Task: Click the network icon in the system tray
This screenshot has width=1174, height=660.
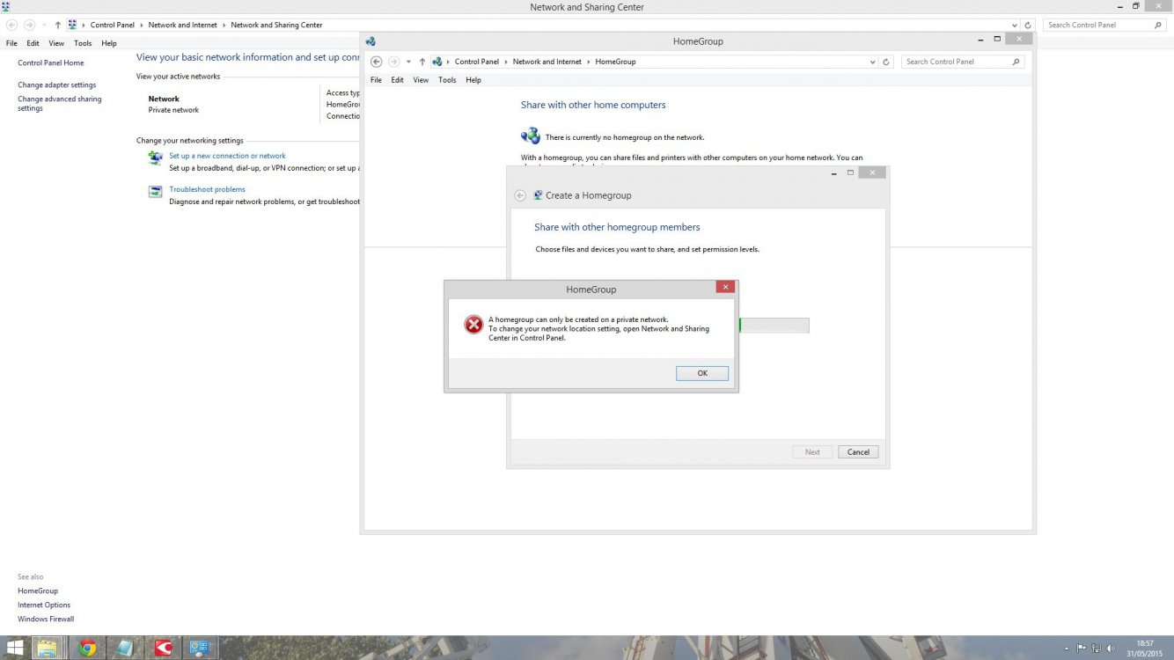Action: pos(1097,649)
